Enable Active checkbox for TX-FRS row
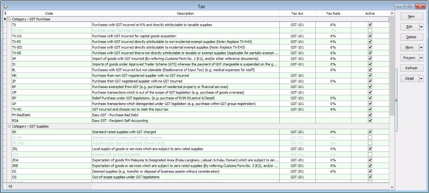The width and height of the screenshot is (429, 193). pos(370,30)
